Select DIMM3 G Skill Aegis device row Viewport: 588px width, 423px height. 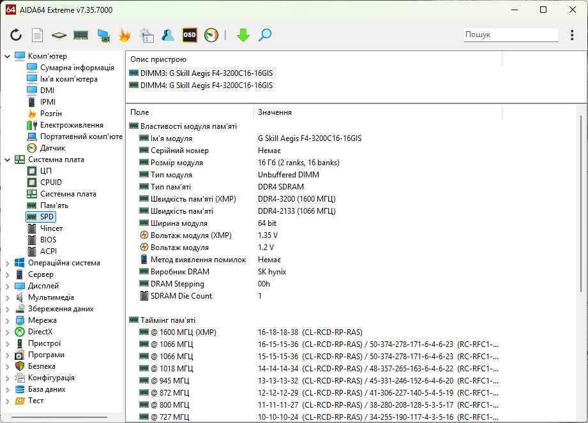pos(201,73)
